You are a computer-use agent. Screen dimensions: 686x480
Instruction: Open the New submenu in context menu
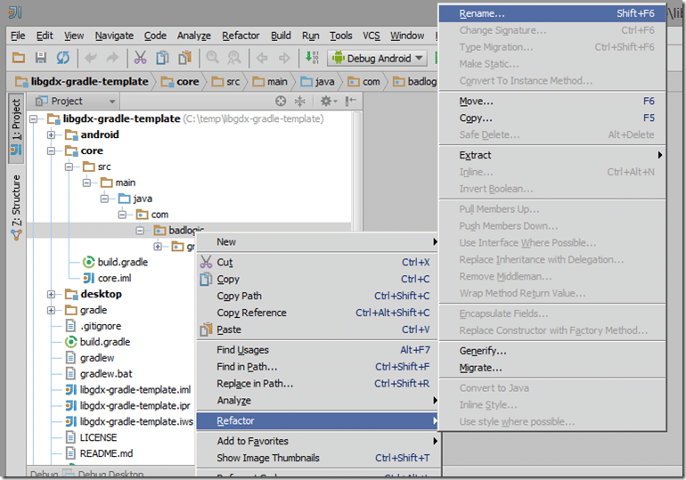(x=317, y=241)
